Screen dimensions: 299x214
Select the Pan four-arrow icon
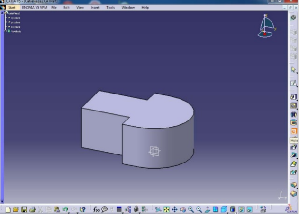[175, 209]
